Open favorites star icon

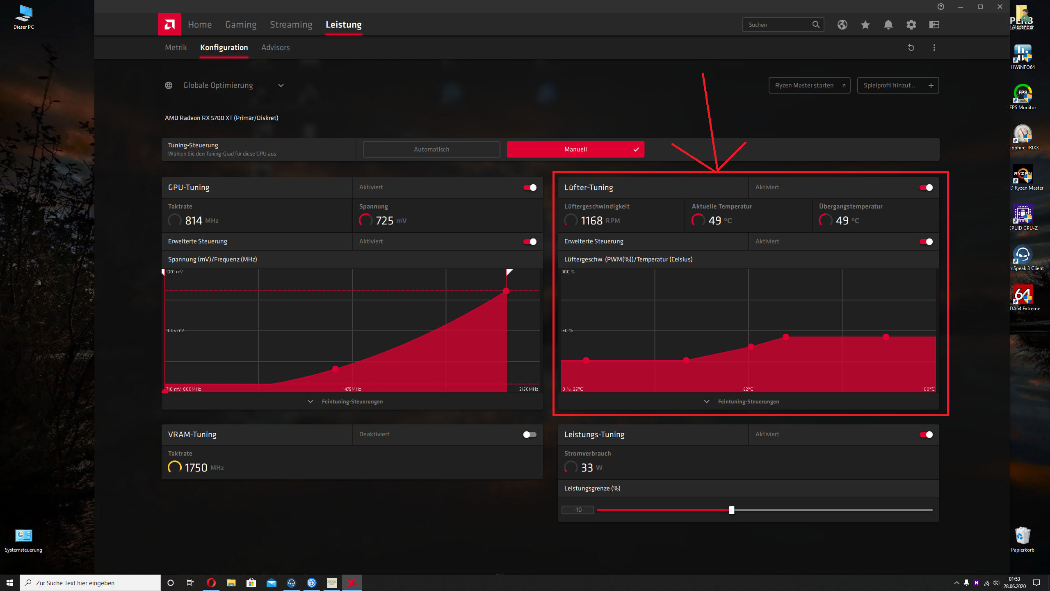865,25
